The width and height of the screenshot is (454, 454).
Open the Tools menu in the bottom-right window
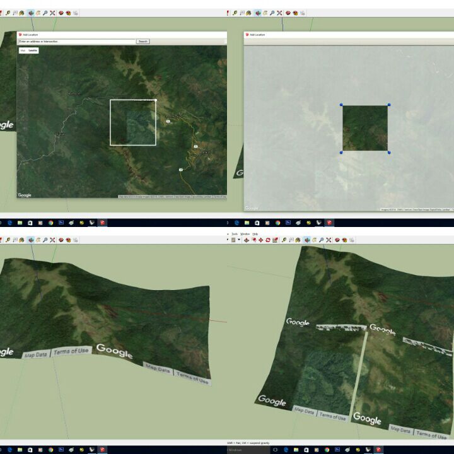pyautogui.click(x=235, y=234)
